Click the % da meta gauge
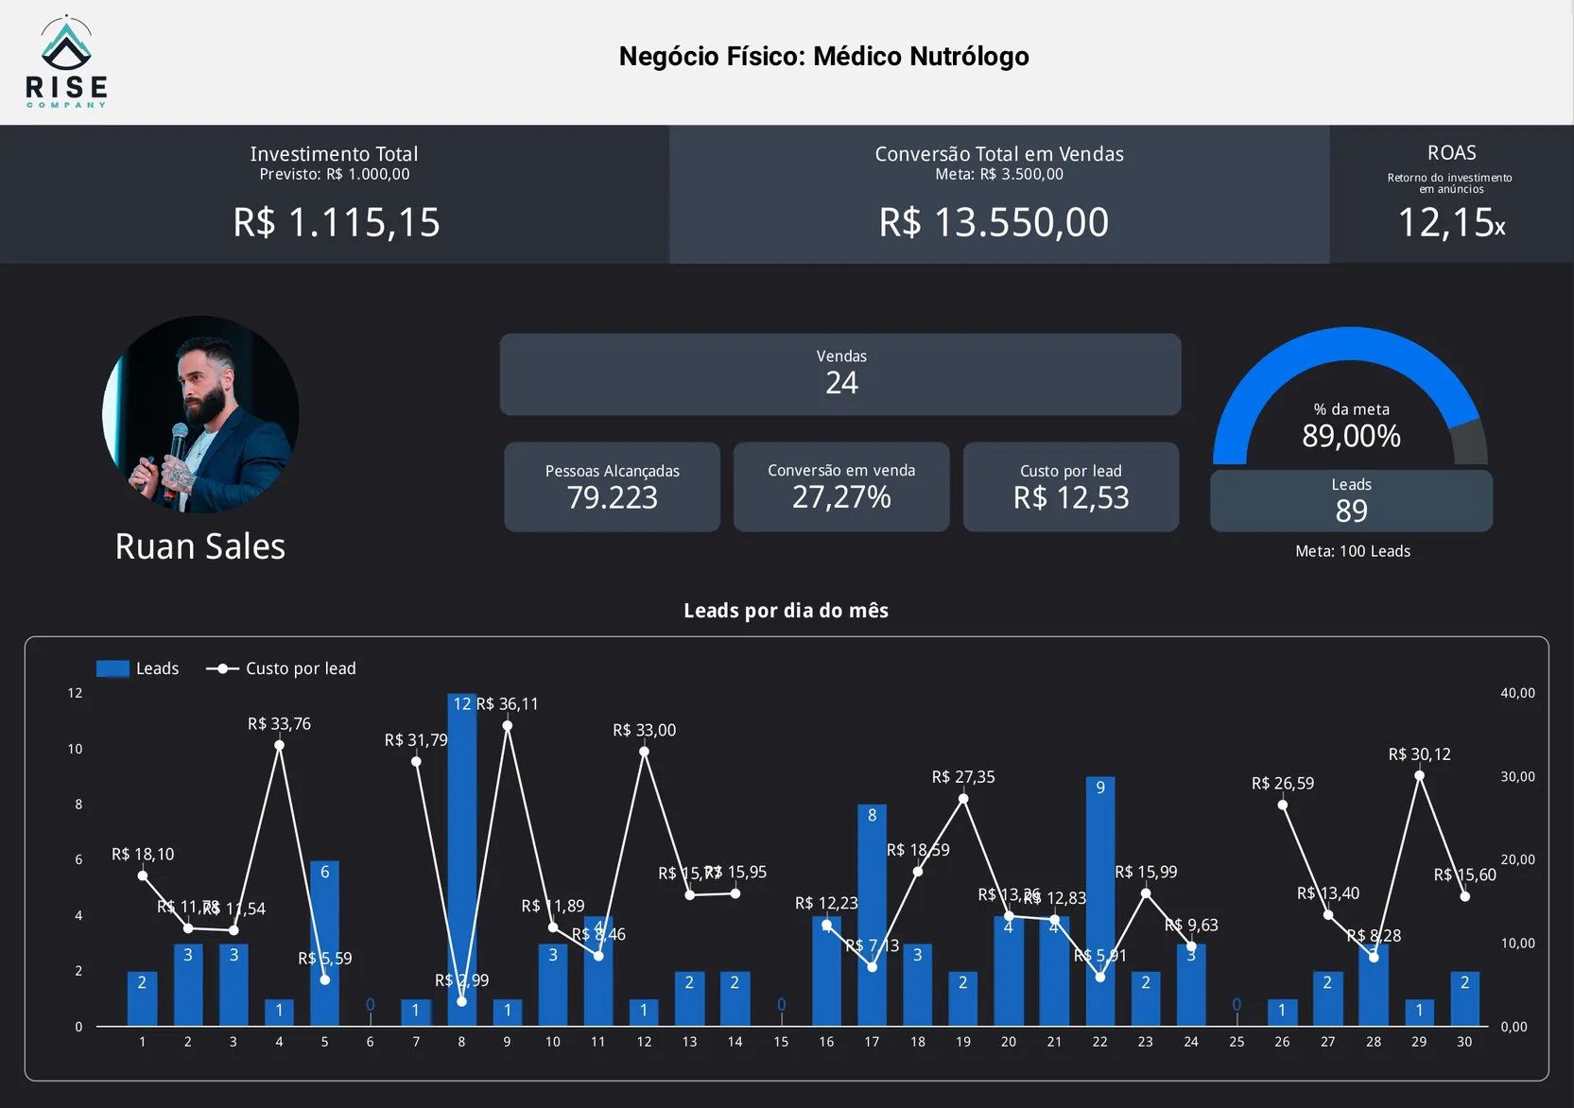This screenshot has width=1574, height=1108. (1350, 397)
